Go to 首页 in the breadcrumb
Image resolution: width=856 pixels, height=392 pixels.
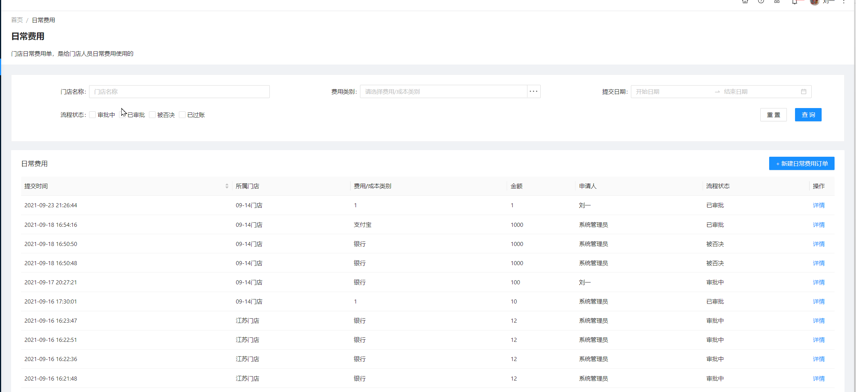(17, 20)
